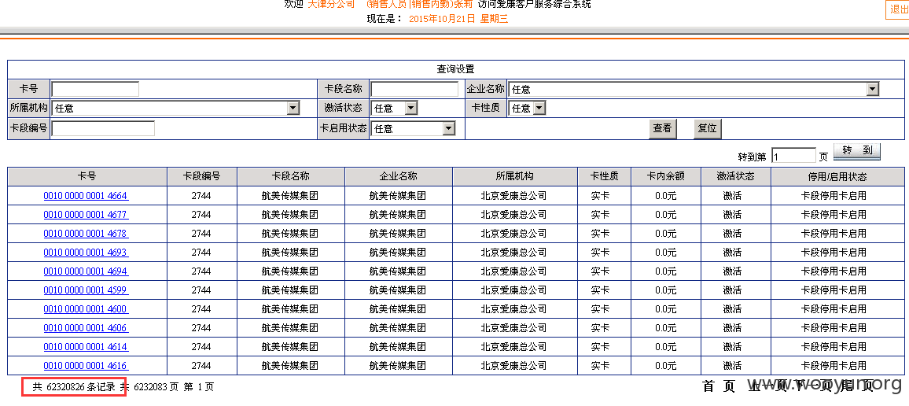Viewport: 909px width, 406px height.
Task: Click the 复位 reset button
Action: (707, 129)
